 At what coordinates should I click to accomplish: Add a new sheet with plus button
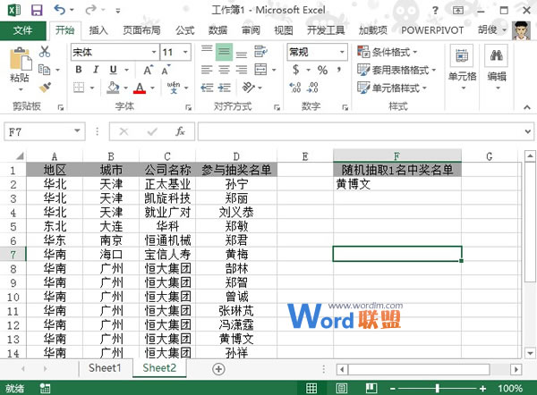(x=218, y=369)
